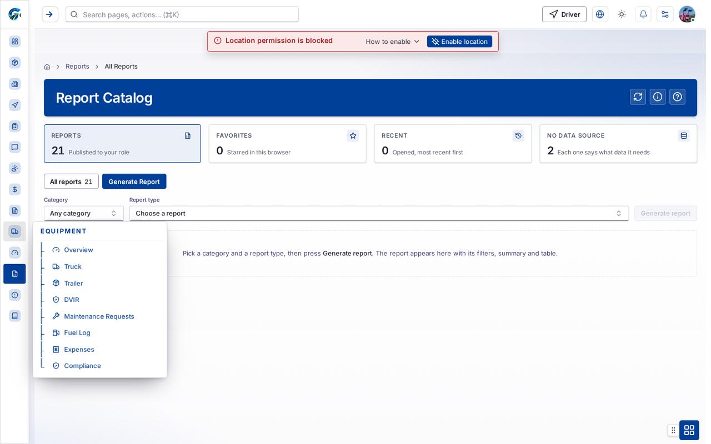Refresh the Report Catalog
The width and height of the screenshot is (711, 444).
pyautogui.click(x=638, y=97)
